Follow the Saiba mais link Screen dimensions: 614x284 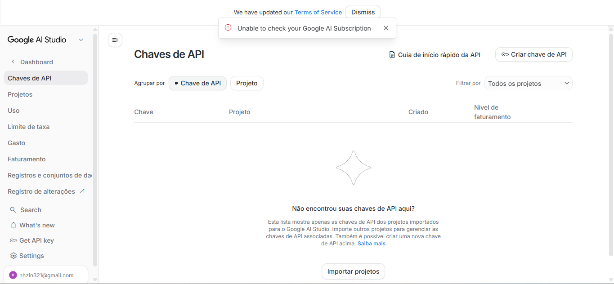(372, 244)
